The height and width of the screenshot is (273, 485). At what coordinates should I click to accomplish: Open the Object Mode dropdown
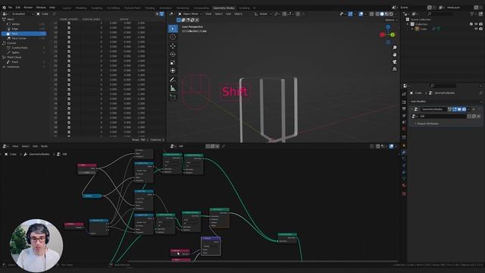tap(190, 14)
